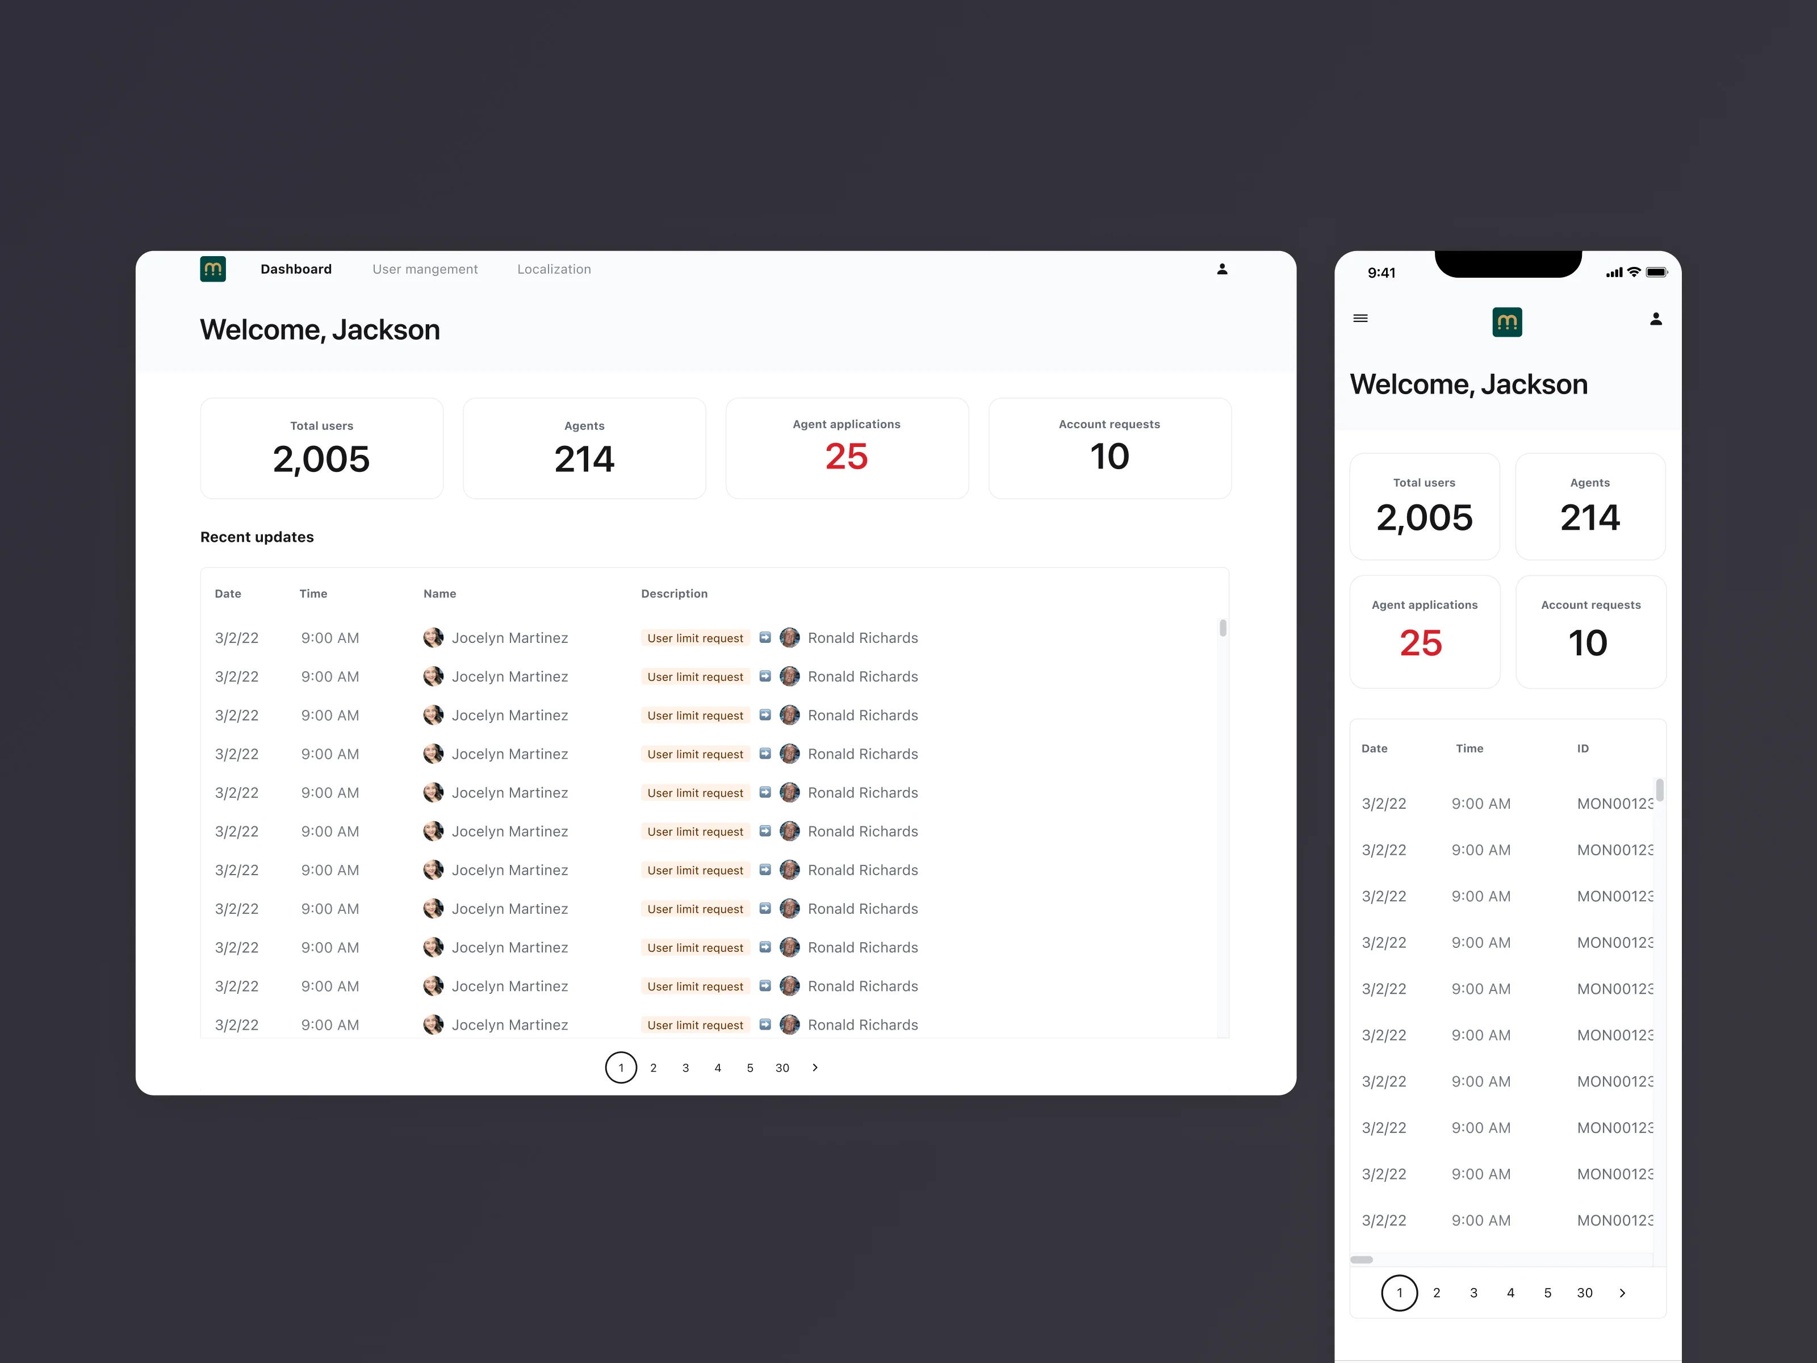Go to page 2 in desktop pagination

653,1068
